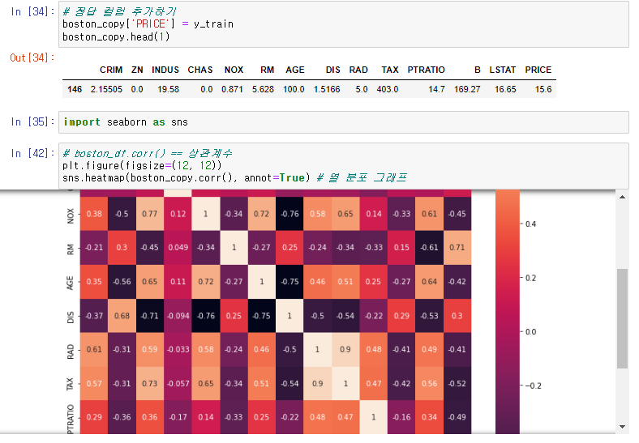Select the INDUS column header
The width and height of the screenshot is (639, 443).
165,70
